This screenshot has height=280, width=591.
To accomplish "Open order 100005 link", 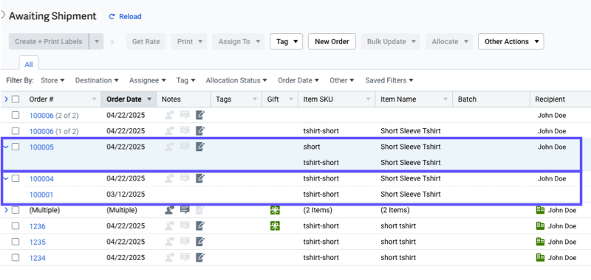I will [x=41, y=147].
